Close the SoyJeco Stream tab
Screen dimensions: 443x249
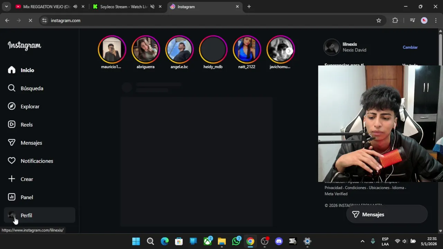pos(160,7)
